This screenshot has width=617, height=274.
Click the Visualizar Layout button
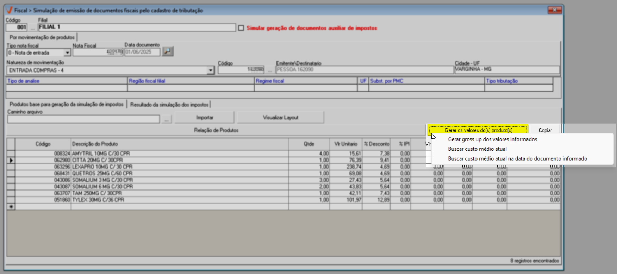coord(280,118)
